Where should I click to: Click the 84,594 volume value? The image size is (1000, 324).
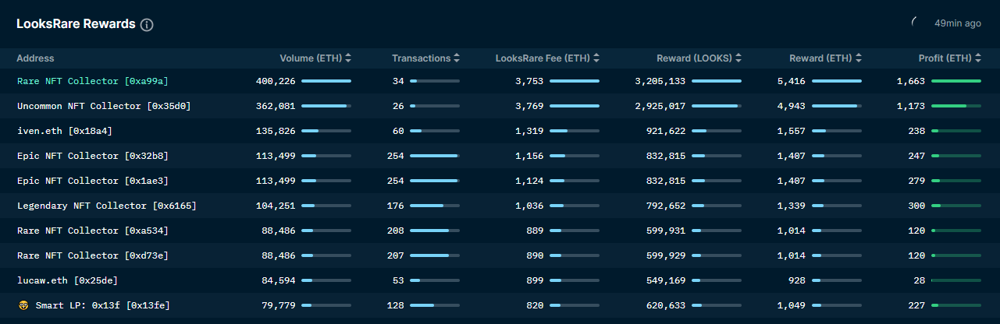coord(279,280)
